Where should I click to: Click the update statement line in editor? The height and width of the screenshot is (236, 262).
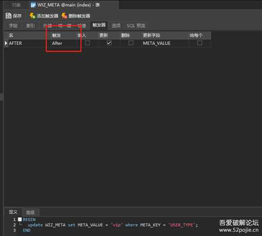[x=113, y=225]
